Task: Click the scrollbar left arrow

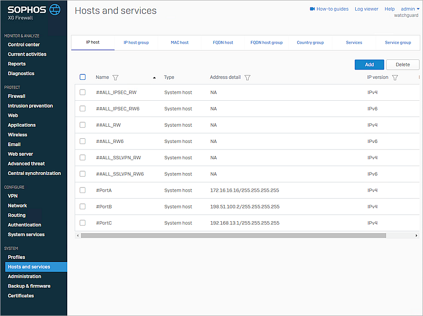Action: [77, 236]
